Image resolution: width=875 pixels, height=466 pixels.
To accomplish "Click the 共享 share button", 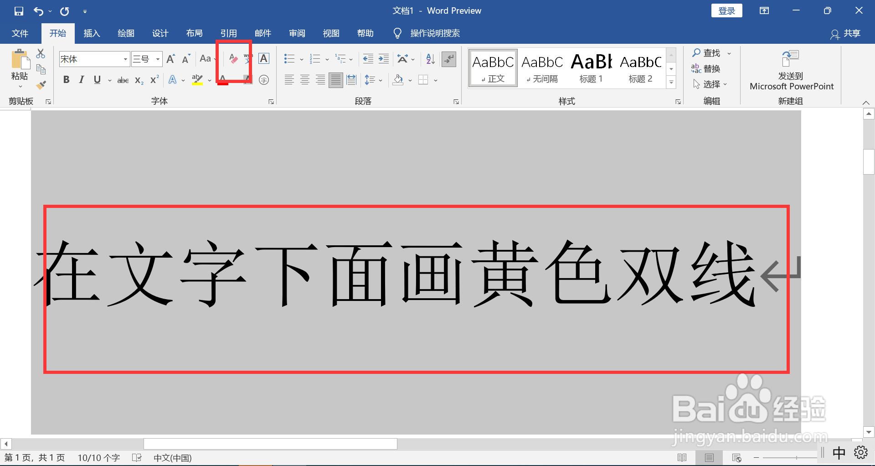I will click(x=845, y=34).
